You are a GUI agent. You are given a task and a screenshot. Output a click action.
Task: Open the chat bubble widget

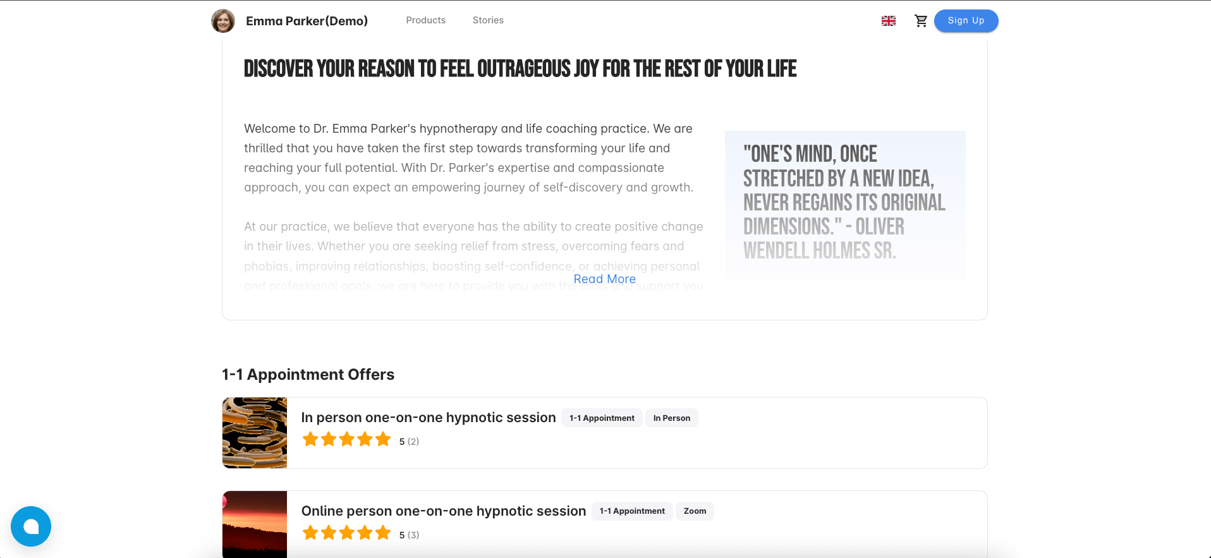[x=31, y=526]
